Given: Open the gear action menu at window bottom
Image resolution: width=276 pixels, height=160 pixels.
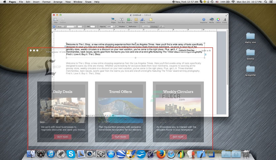Looking at the screenshot, I should point(113,116).
